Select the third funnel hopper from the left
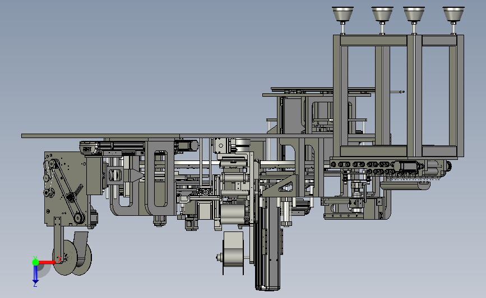Screen dimensions: 486x298 click(x=414, y=14)
